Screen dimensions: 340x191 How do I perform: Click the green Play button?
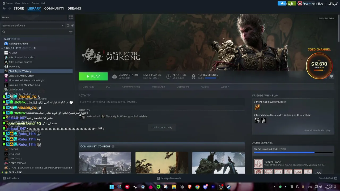(x=93, y=76)
